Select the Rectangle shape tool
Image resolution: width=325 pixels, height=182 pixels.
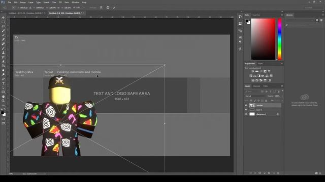[3, 92]
